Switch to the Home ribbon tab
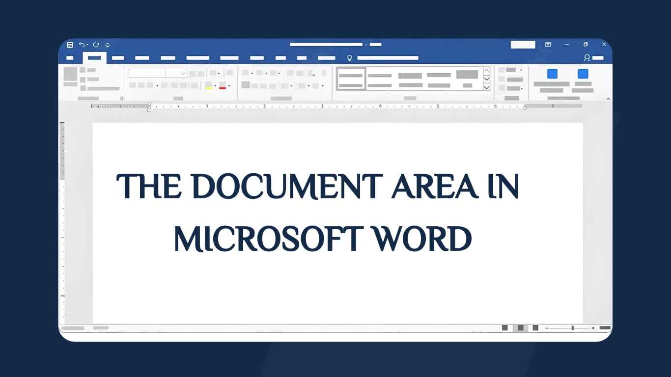 pos(94,57)
